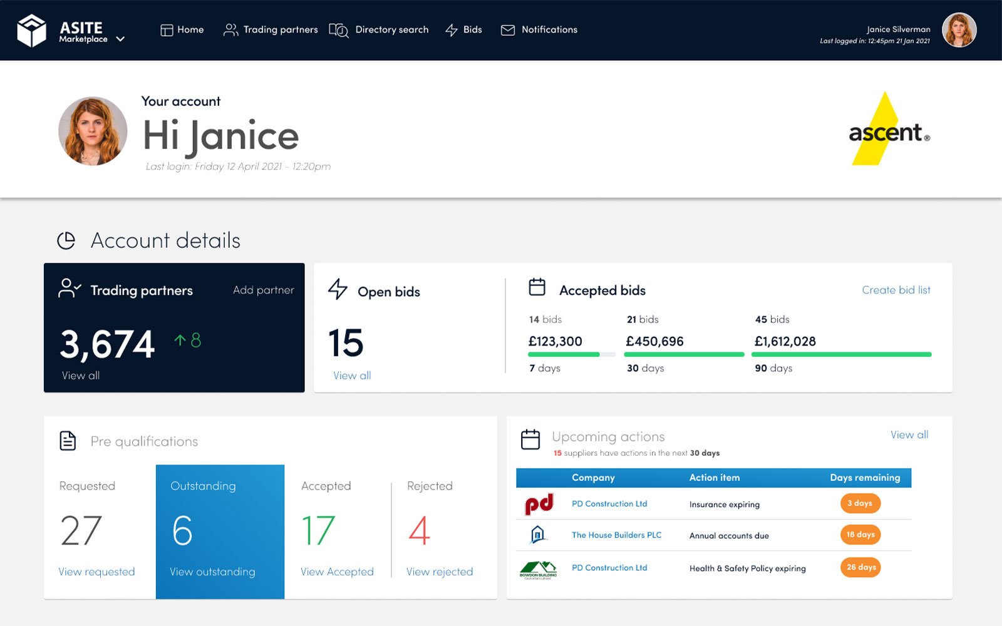This screenshot has width=1002, height=626.
Task: Click the Accepted bids calendar icon
Action: pos(537,287)
